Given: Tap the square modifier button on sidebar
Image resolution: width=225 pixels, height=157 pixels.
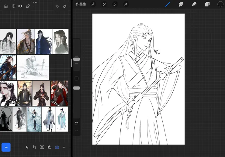Looking at the screenshot, I should (76, 78).
